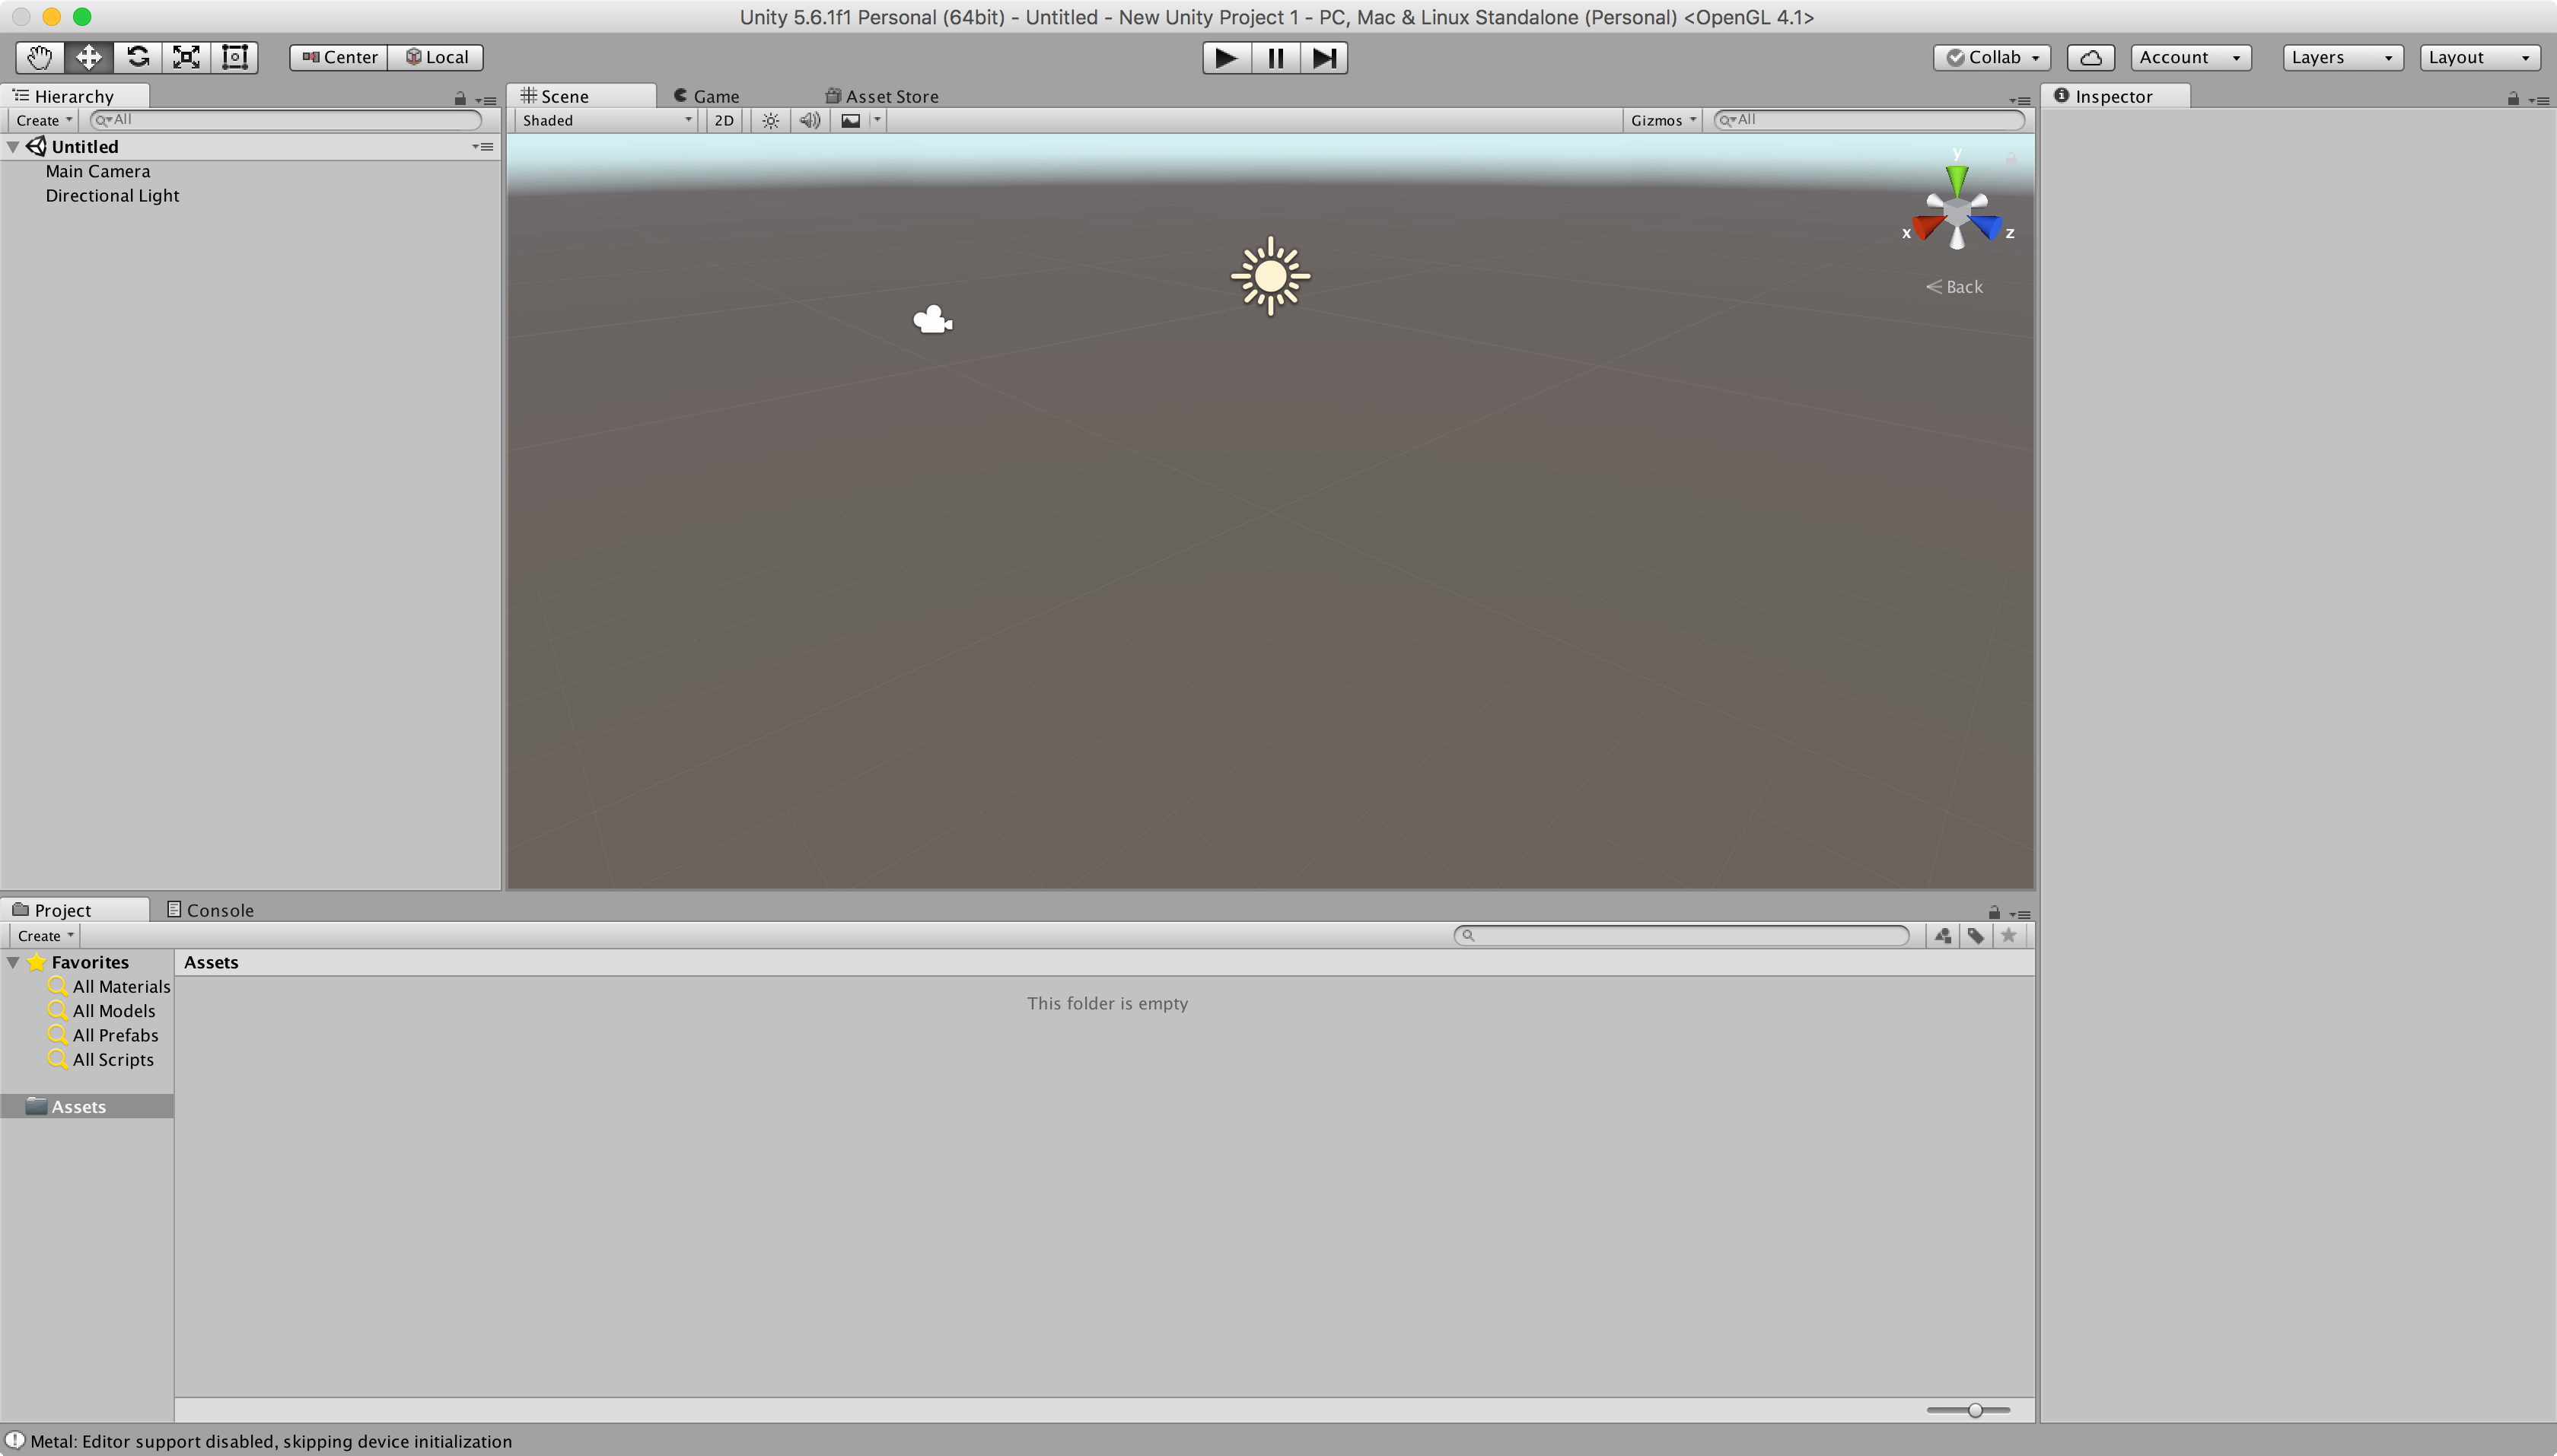2557x1456 pixels.
Task: Select the Hand tool
Action: 39,57
